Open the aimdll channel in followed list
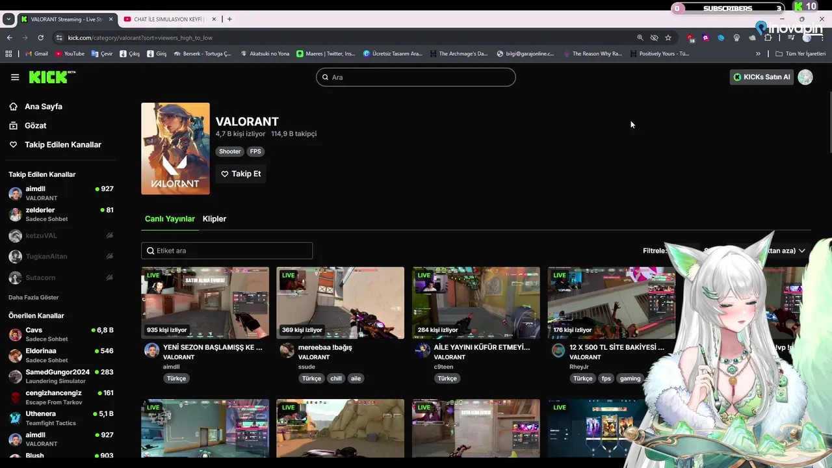 (61, 193)
